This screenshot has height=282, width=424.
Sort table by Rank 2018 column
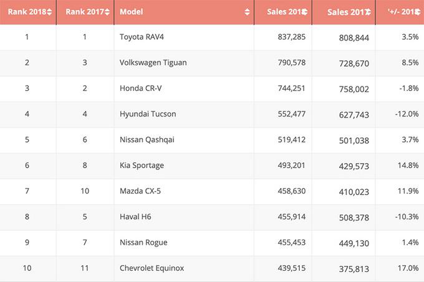(x=50, y=12)
